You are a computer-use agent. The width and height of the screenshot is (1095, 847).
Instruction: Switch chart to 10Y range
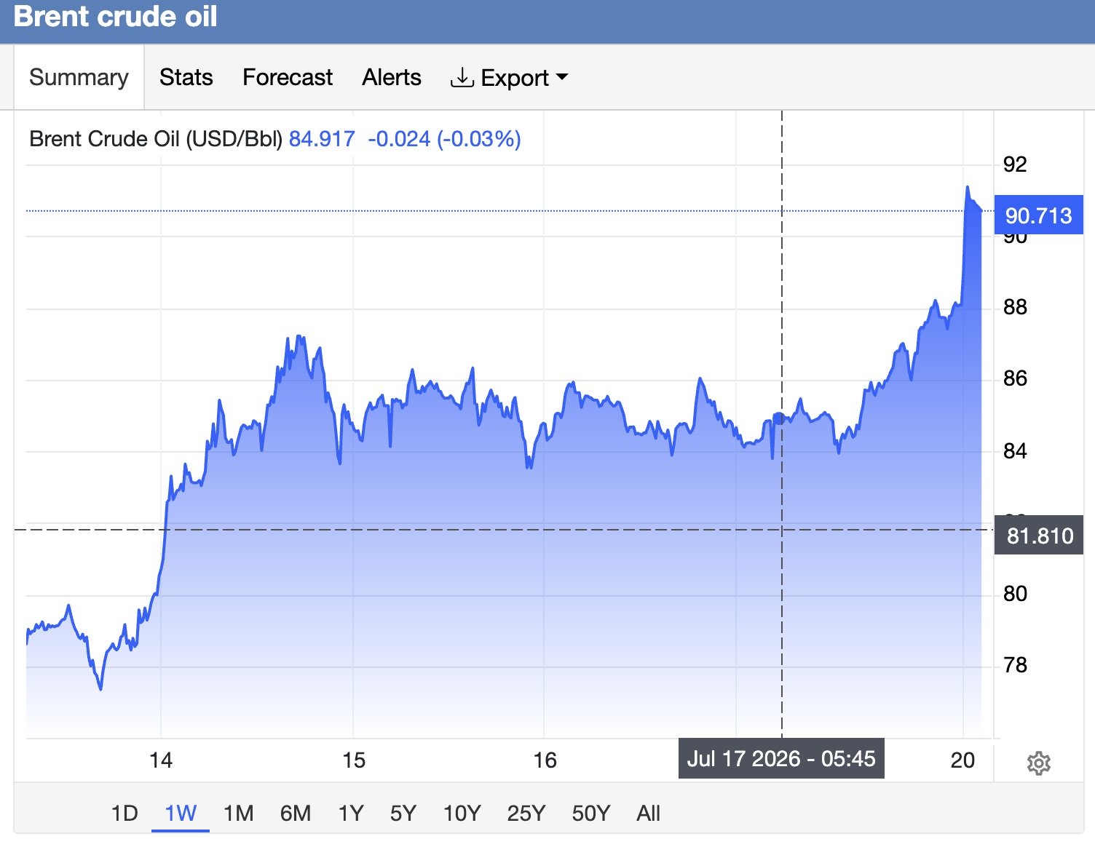tap(462, 813)
